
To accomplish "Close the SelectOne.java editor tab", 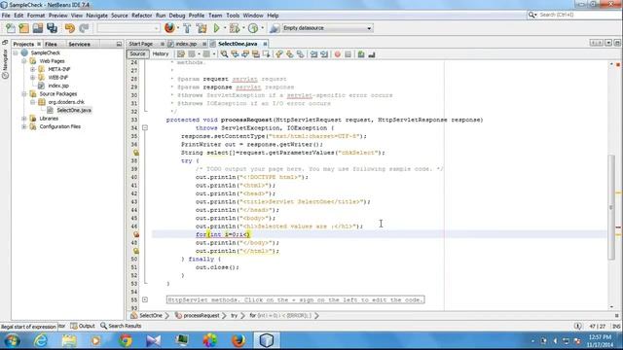I will coord(265,44).
